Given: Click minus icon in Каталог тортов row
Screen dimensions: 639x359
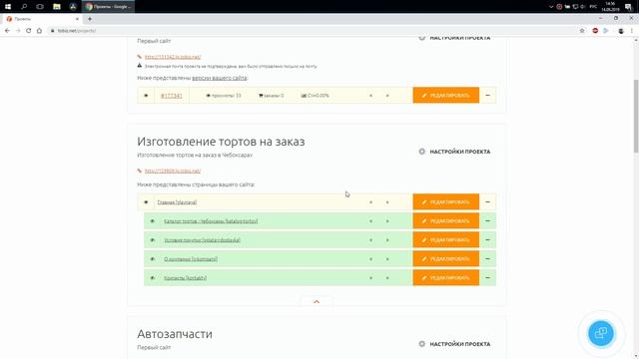Looking at the screenshot, I should [488, 221].
